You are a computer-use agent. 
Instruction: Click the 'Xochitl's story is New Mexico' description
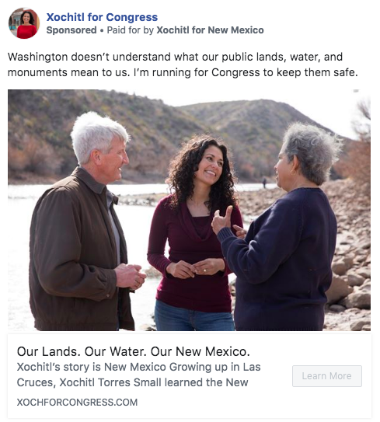(x=138, y=367)
